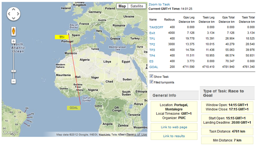Select the TP2 turnpoint link

[152, 44]
